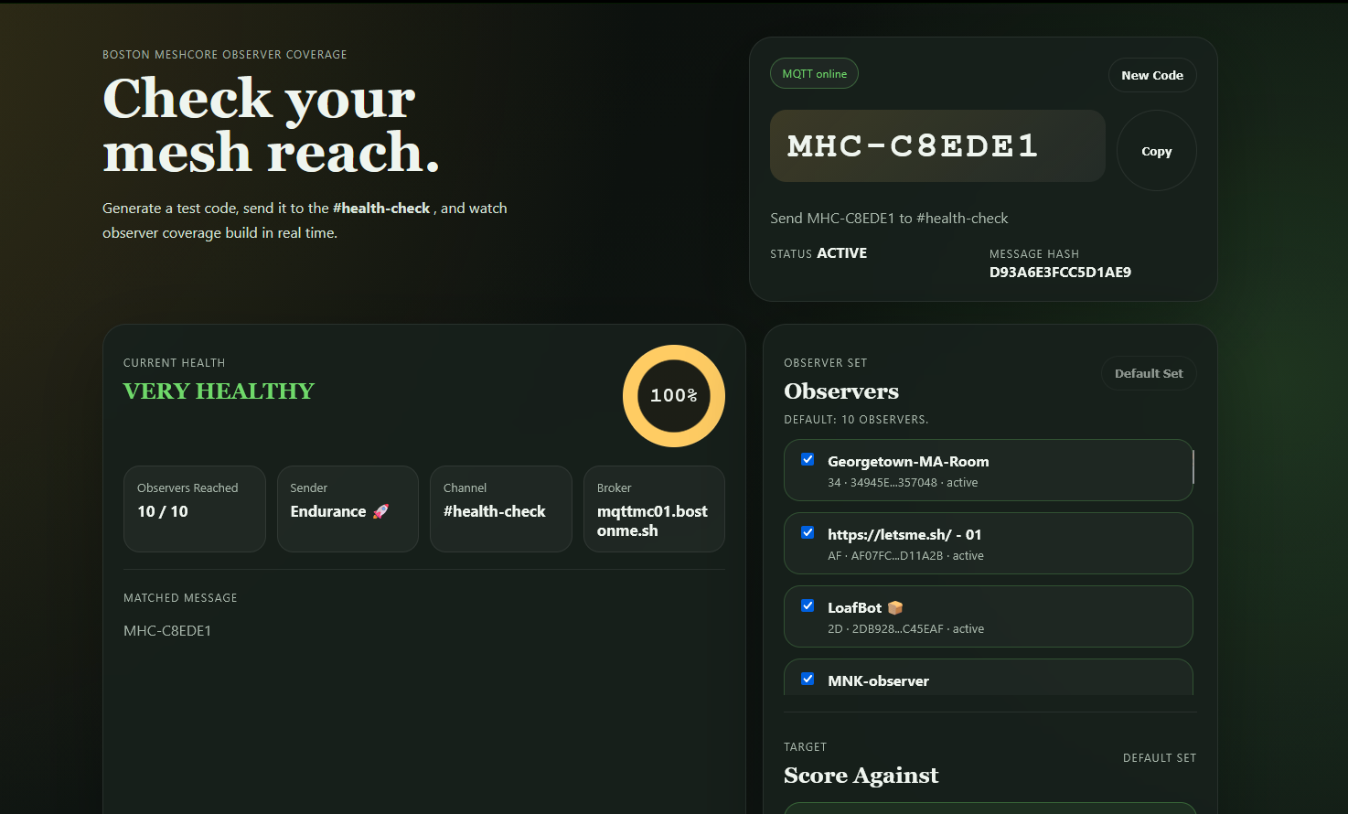Click the 'DEFAULT: 10 OBSERVERS.' text
The height and width of the screenshot is (814, 1348).
click(x=856, y=420)
